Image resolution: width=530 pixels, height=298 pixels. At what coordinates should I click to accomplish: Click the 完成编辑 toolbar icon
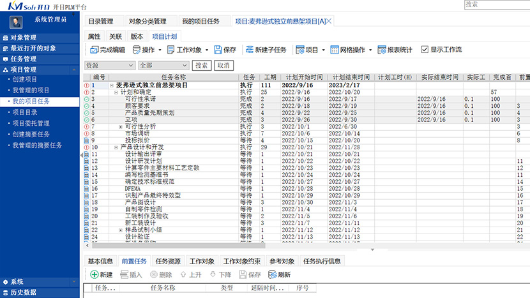(x=94, y=50)
